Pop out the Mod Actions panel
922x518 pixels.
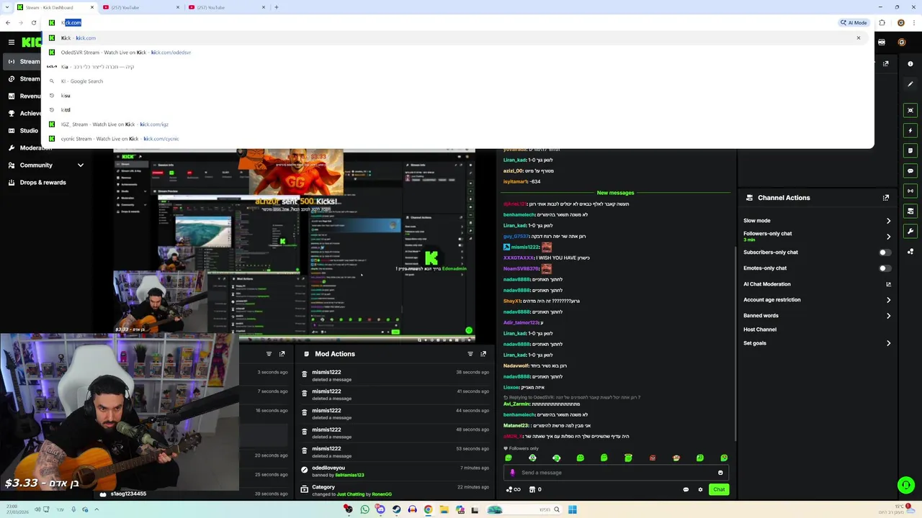(x=483, y=354)
